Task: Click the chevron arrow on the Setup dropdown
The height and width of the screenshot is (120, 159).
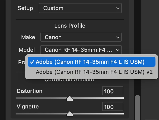Action: [117, 8]
